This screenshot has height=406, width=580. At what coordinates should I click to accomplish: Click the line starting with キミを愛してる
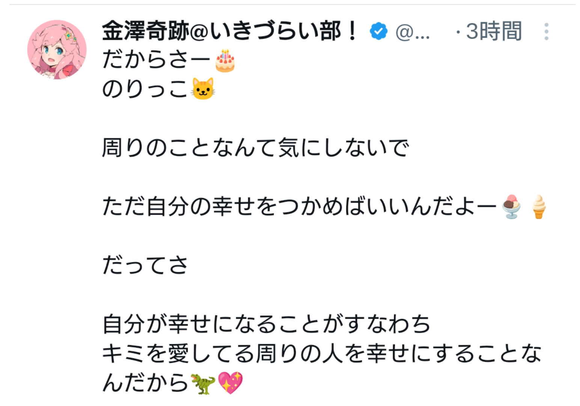click(321, 354)
